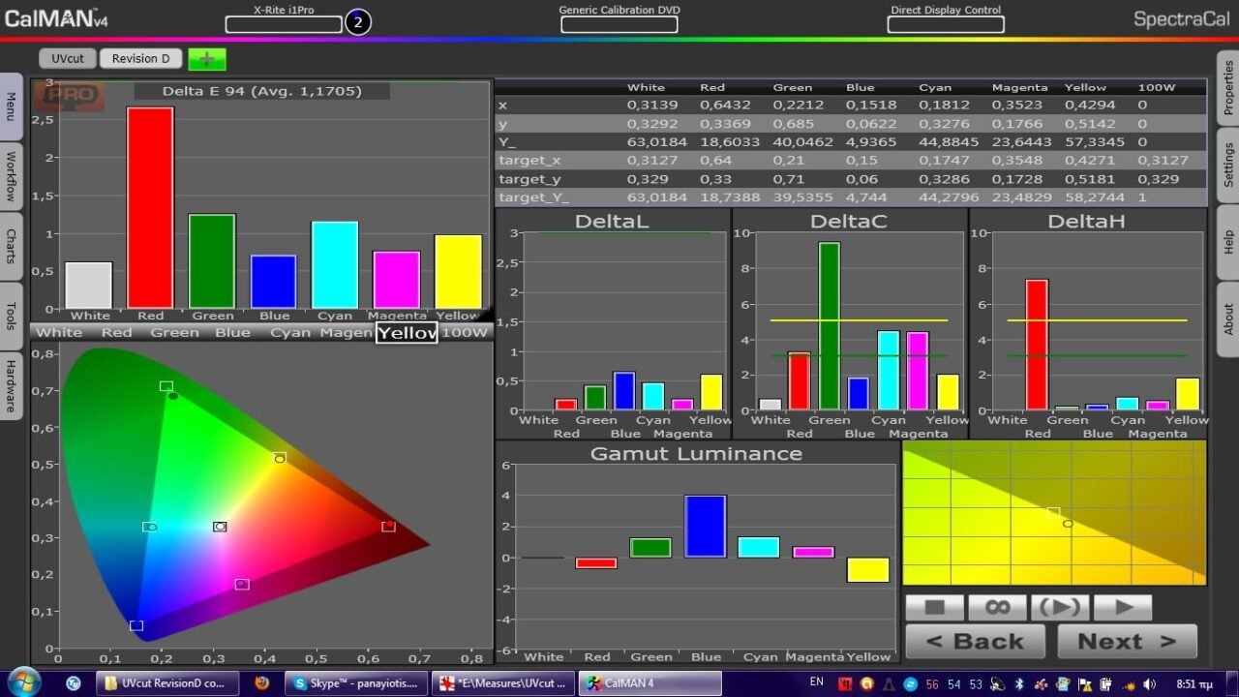Select highlighted Yellow in the color strip

point(407,332)
